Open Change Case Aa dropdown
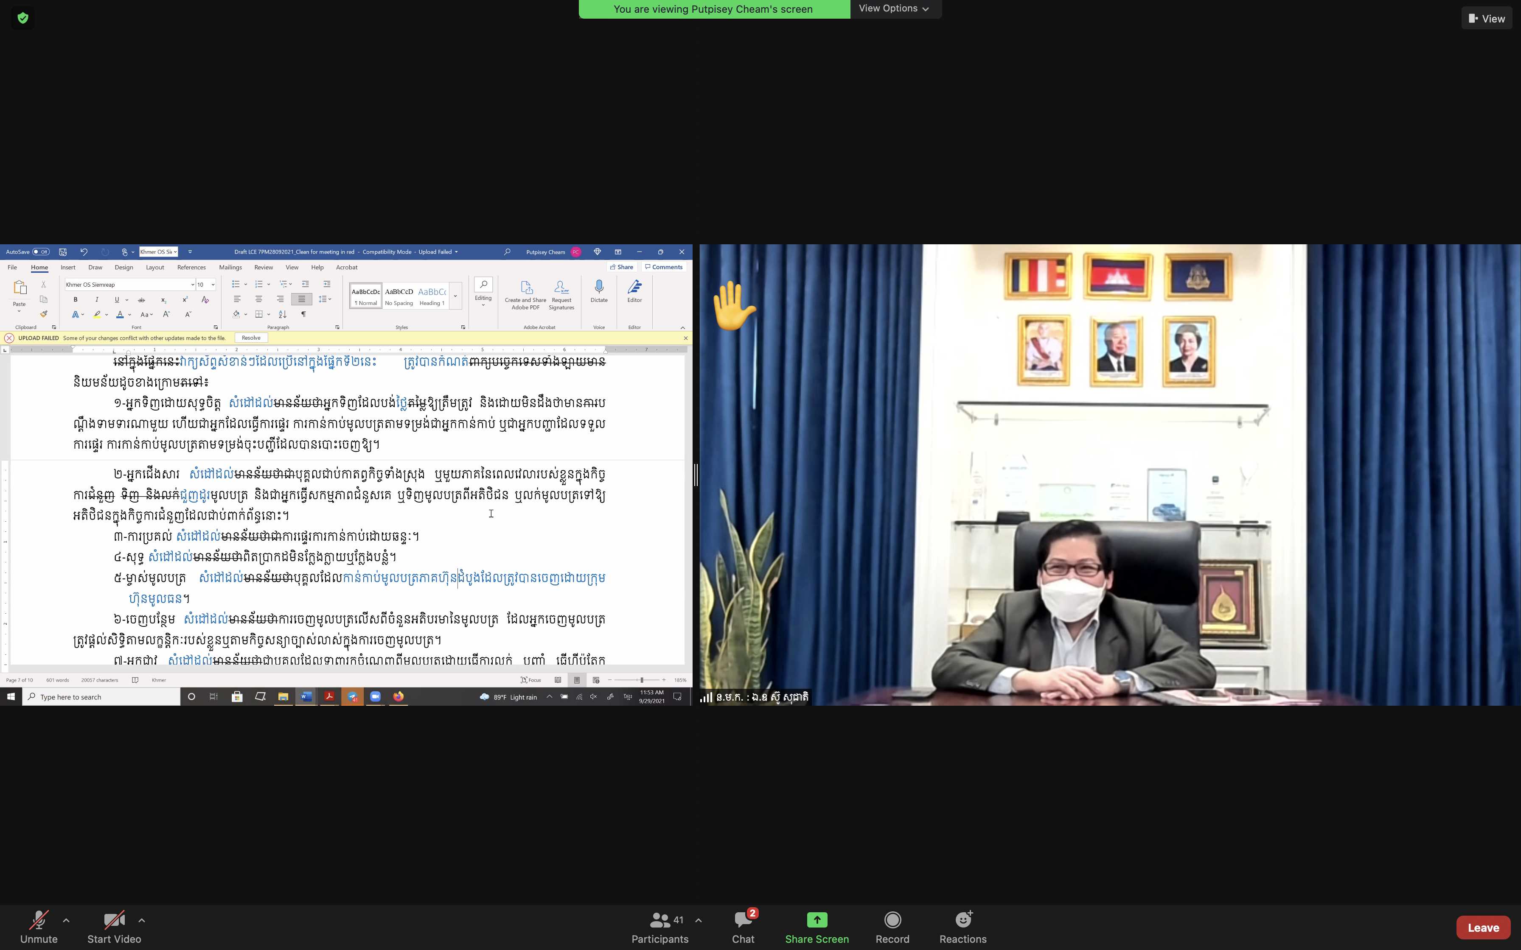This screenshot has height=950, width=1521. [x=146, y=314]
